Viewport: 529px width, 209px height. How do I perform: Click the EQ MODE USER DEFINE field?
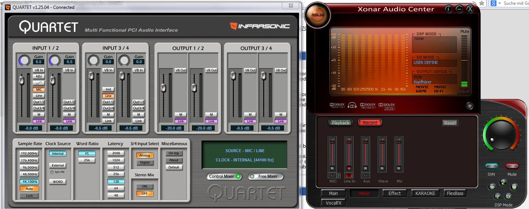435,63
